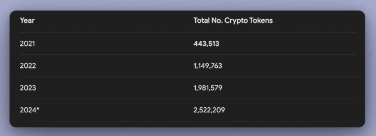Click the asterisk after 2024
This screenshot has height=136, width=376.
[38, 109]
